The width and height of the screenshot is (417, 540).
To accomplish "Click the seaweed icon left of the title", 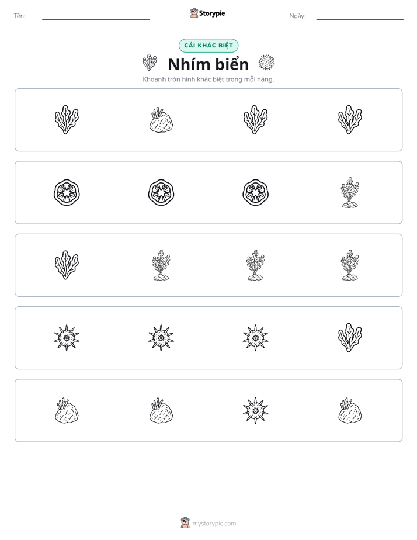I will pos(150,63).
